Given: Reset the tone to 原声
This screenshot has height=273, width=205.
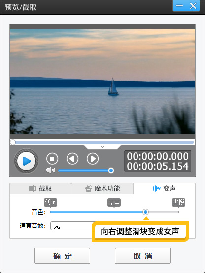Looking at the screenshot, I should [x=114, y=202].
